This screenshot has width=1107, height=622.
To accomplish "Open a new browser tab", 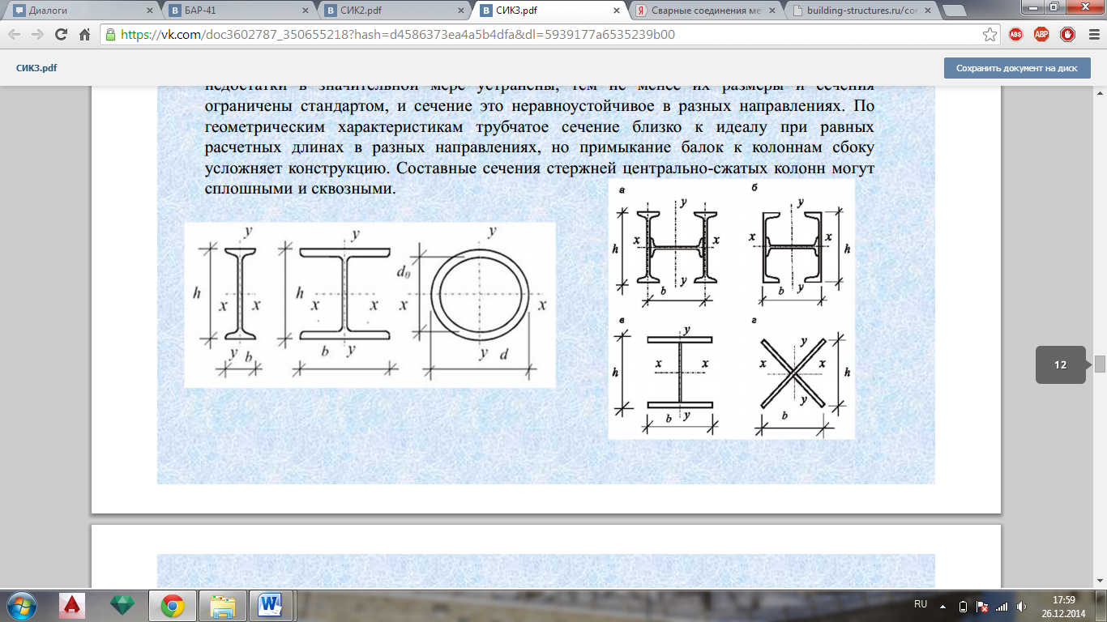I will (953, 11).
